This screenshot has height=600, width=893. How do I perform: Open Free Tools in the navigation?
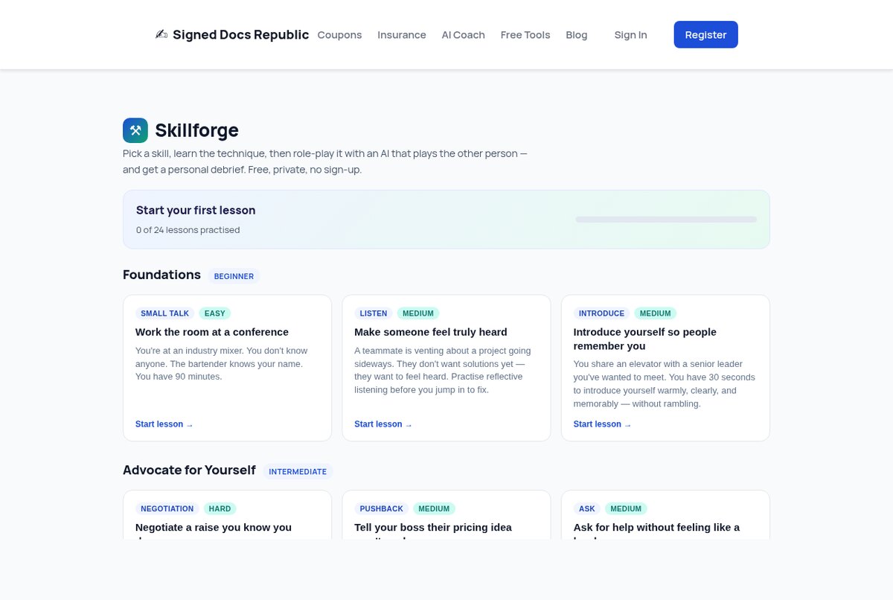pos(525,35)
